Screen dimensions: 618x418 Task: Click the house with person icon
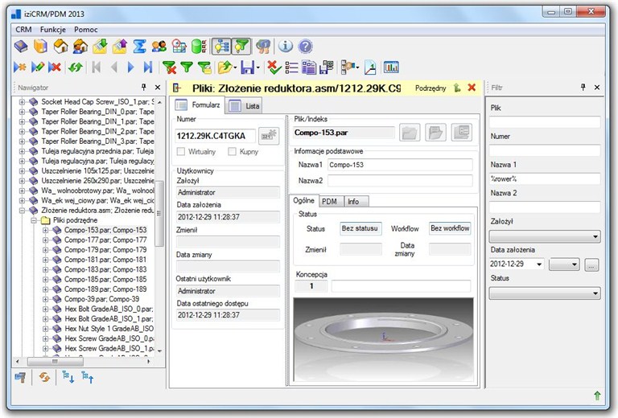tap(80, 47)
